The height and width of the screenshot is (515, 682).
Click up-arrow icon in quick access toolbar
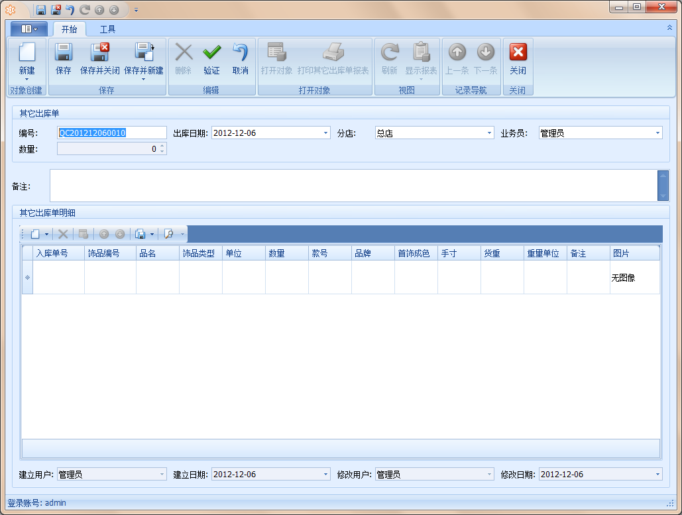point(99,9)
